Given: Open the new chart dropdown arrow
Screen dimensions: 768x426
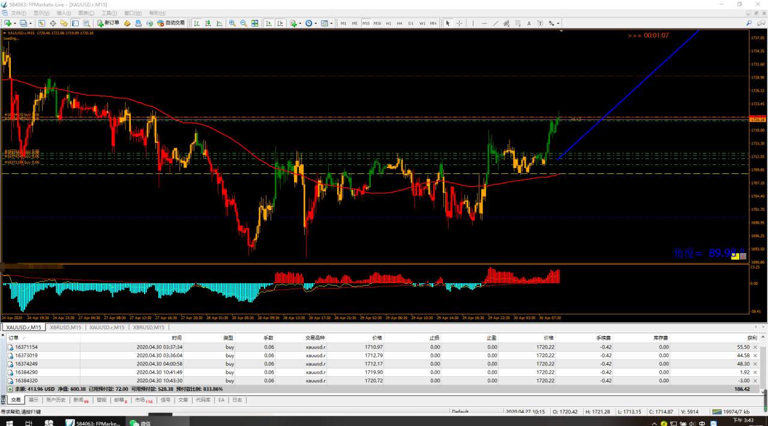Looking at the screenshot, I should tap(15, 23).
